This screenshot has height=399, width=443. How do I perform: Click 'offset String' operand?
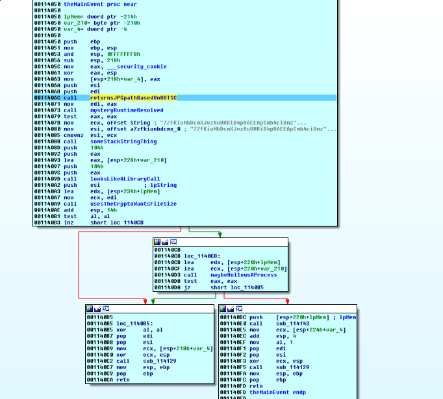pyautogui.click(x=128, y=123)
